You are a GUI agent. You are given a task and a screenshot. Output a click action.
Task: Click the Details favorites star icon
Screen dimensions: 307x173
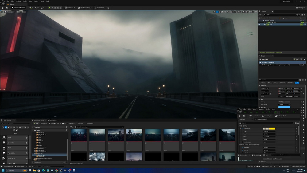pos(303,80)
